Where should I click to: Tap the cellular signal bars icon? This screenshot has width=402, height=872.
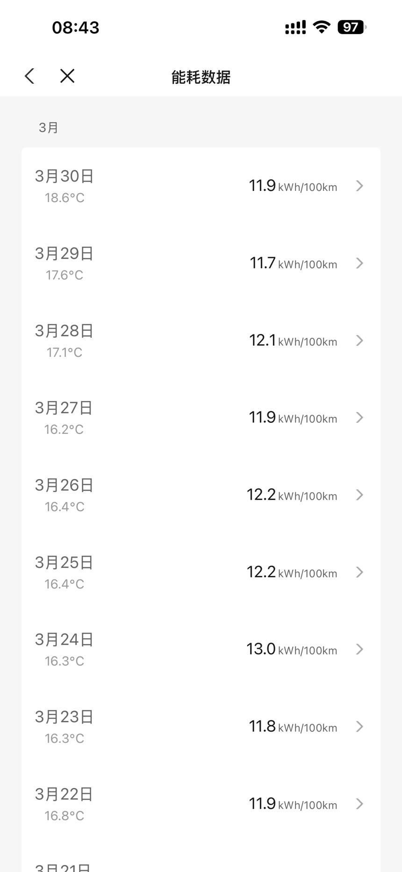tap(295, 28)
